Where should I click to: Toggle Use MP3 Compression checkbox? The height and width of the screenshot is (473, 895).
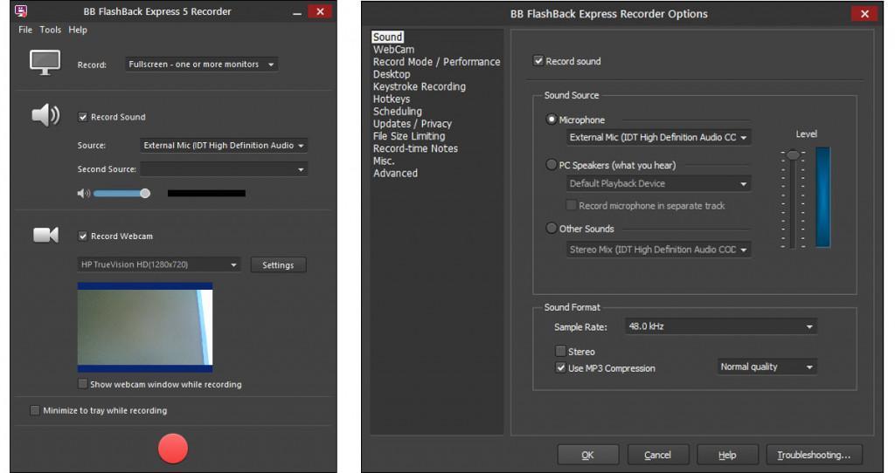pos(560,367)
